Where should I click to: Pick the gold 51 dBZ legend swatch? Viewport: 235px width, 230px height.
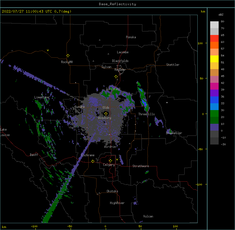point(214,66)
